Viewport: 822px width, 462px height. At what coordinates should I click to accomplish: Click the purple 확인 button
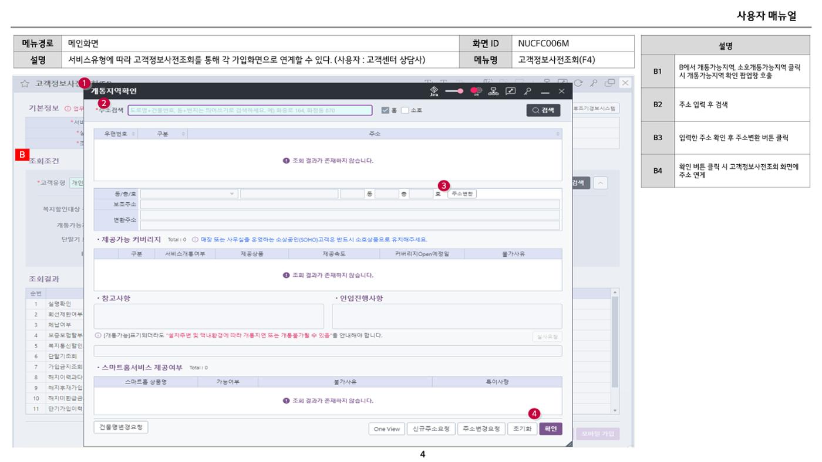point(550,429)
